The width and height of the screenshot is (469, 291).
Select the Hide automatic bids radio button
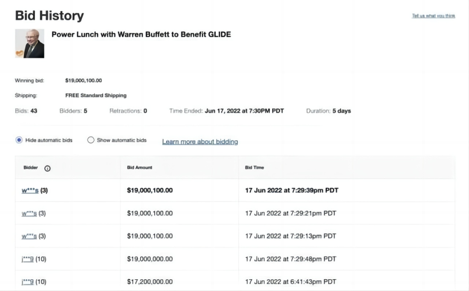click(19, 140)
